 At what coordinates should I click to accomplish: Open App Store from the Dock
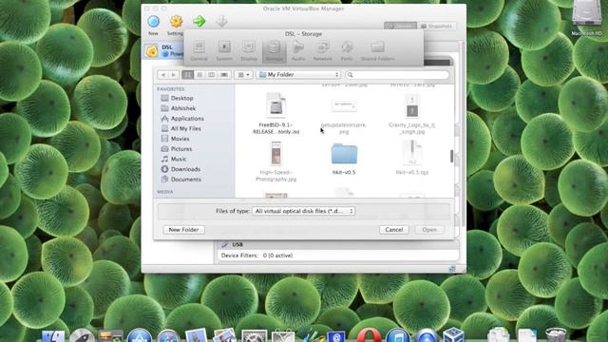click(140, 335)
